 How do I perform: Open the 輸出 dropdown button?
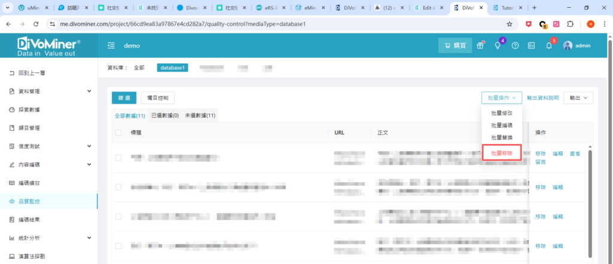click(578, 98)
